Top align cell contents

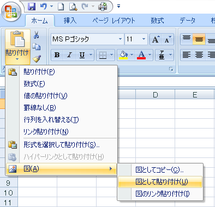click(187, 39)
